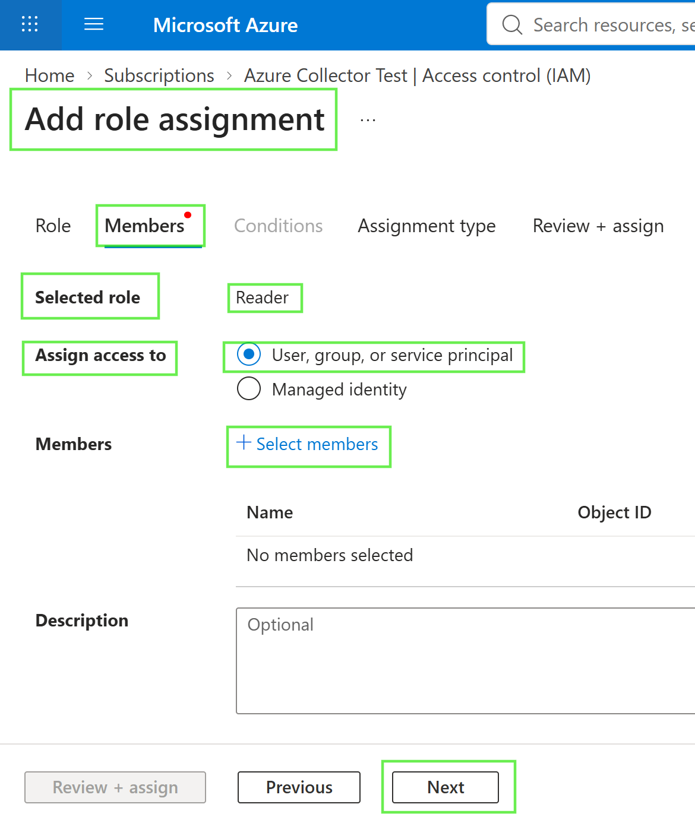
Task: Open Azure Collector Test Access control breadcrumb
Action: pos(417,75)
